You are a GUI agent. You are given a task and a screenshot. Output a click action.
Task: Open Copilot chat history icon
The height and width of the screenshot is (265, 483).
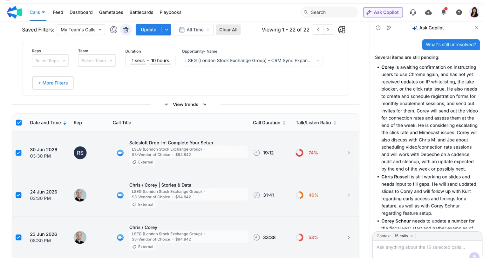(x=378, y=28)
